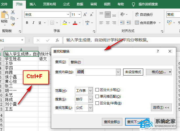Align text left
180x131 pixels.
click(x=101, y=23)
